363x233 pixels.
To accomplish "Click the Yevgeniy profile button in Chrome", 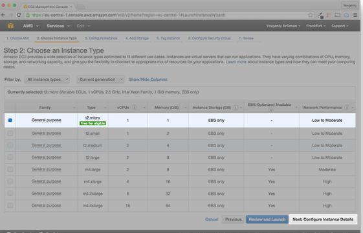I will tap(349, 5).
